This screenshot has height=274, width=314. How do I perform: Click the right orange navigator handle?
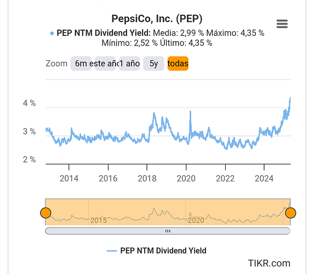290,213
